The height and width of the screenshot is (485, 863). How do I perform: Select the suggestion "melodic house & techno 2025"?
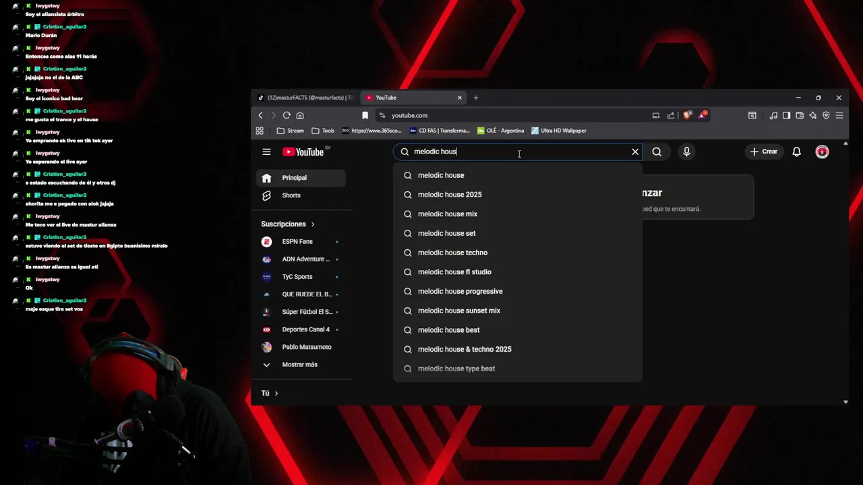(x=517, y=349)
